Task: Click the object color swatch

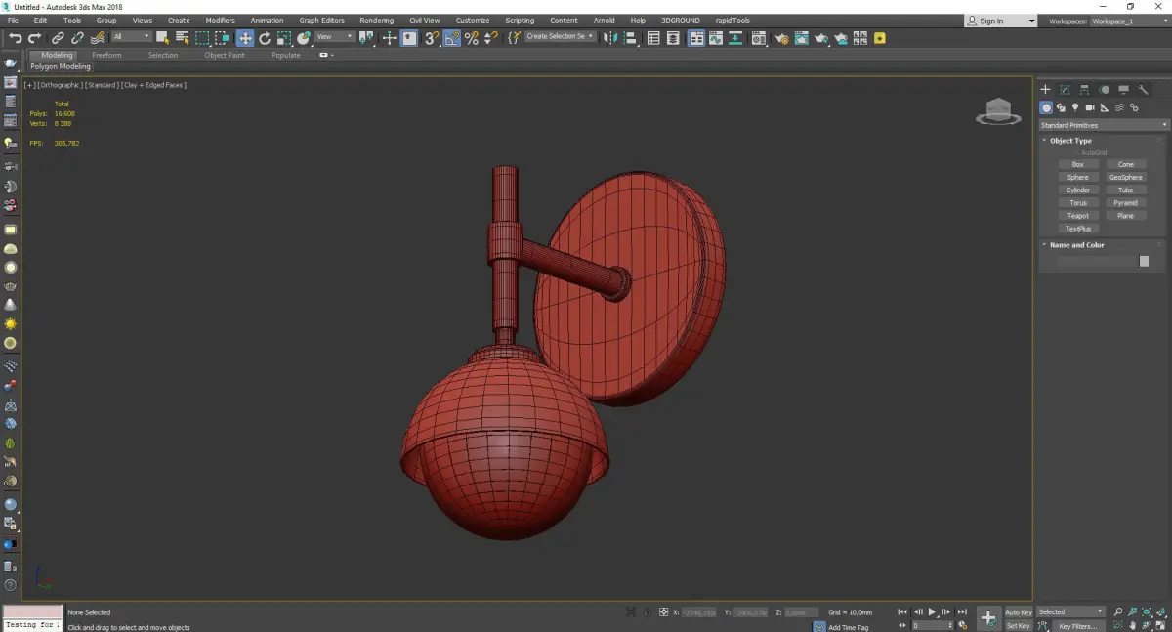Action: (1144, 261)
